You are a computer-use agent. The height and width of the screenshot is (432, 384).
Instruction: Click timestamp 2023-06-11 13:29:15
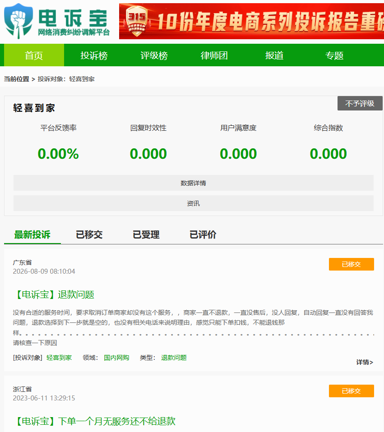tap(44, 398)
